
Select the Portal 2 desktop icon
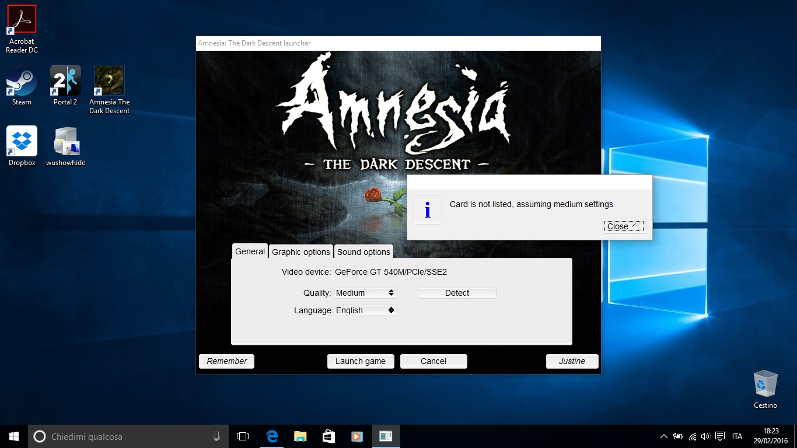(65, 83)
